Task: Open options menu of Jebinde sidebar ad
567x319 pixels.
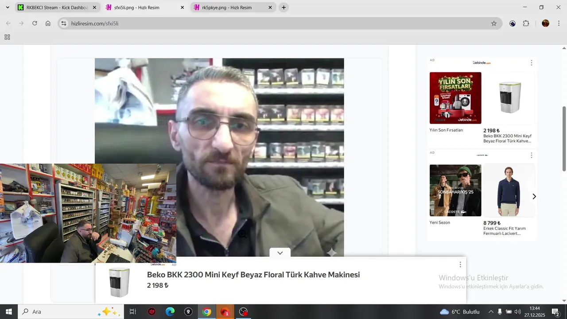Action: 532,63
